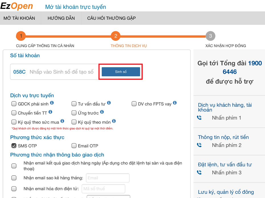
Task: Click info icon next to Ứng trước
Action: (102, 112)
